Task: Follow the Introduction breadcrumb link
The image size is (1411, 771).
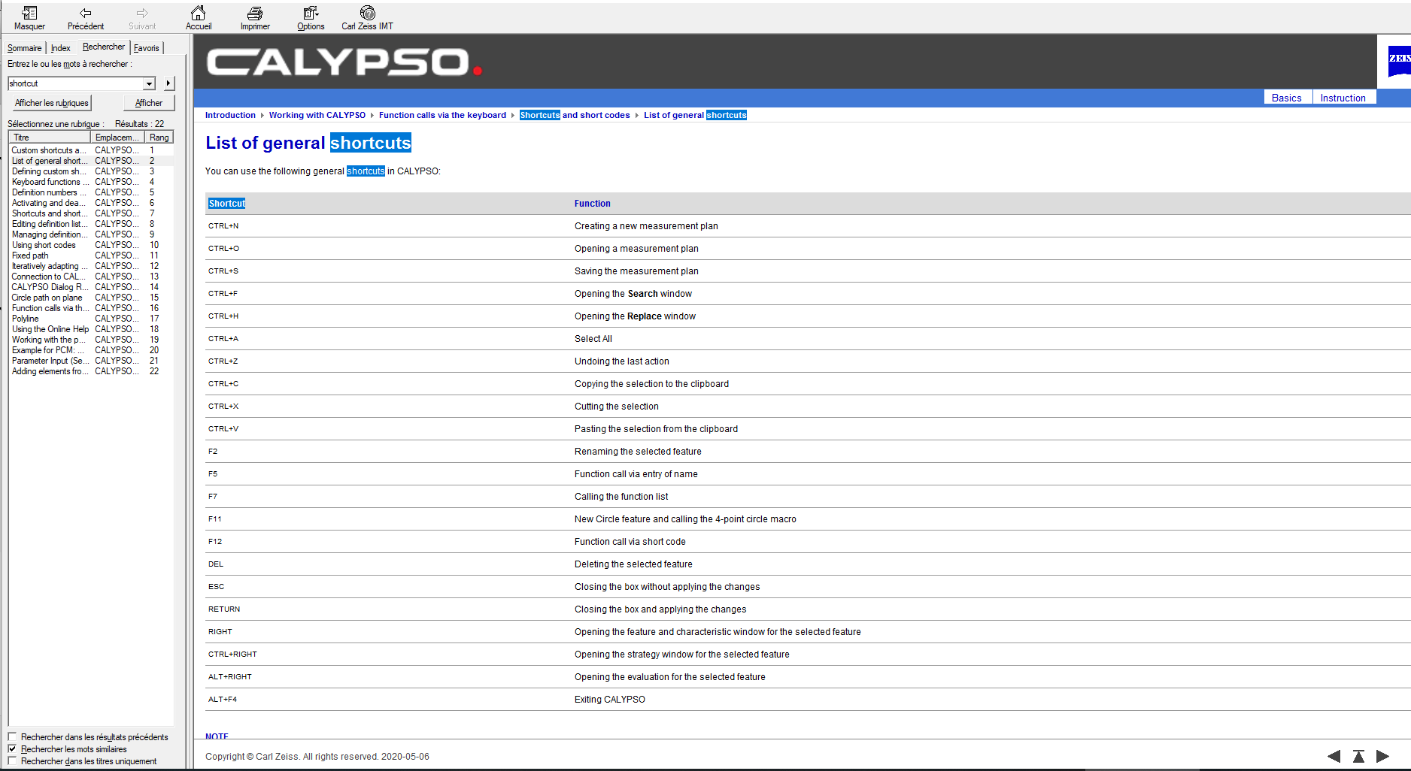Action: click(x=230, y=115)
